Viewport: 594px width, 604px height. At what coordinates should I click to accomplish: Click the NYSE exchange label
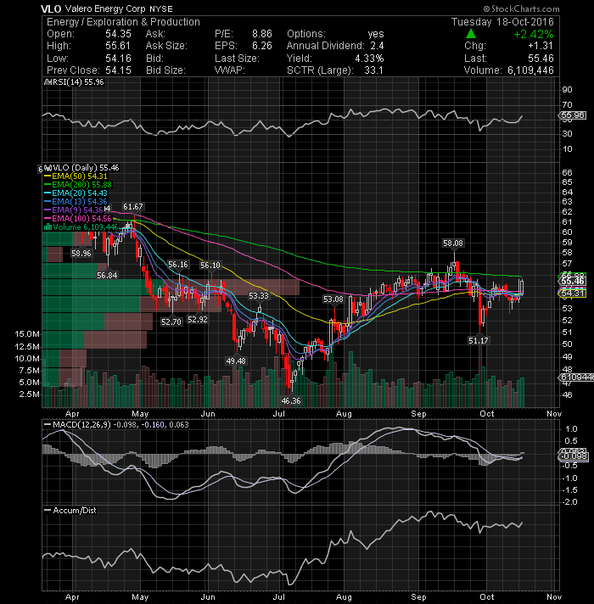(161, 8)
